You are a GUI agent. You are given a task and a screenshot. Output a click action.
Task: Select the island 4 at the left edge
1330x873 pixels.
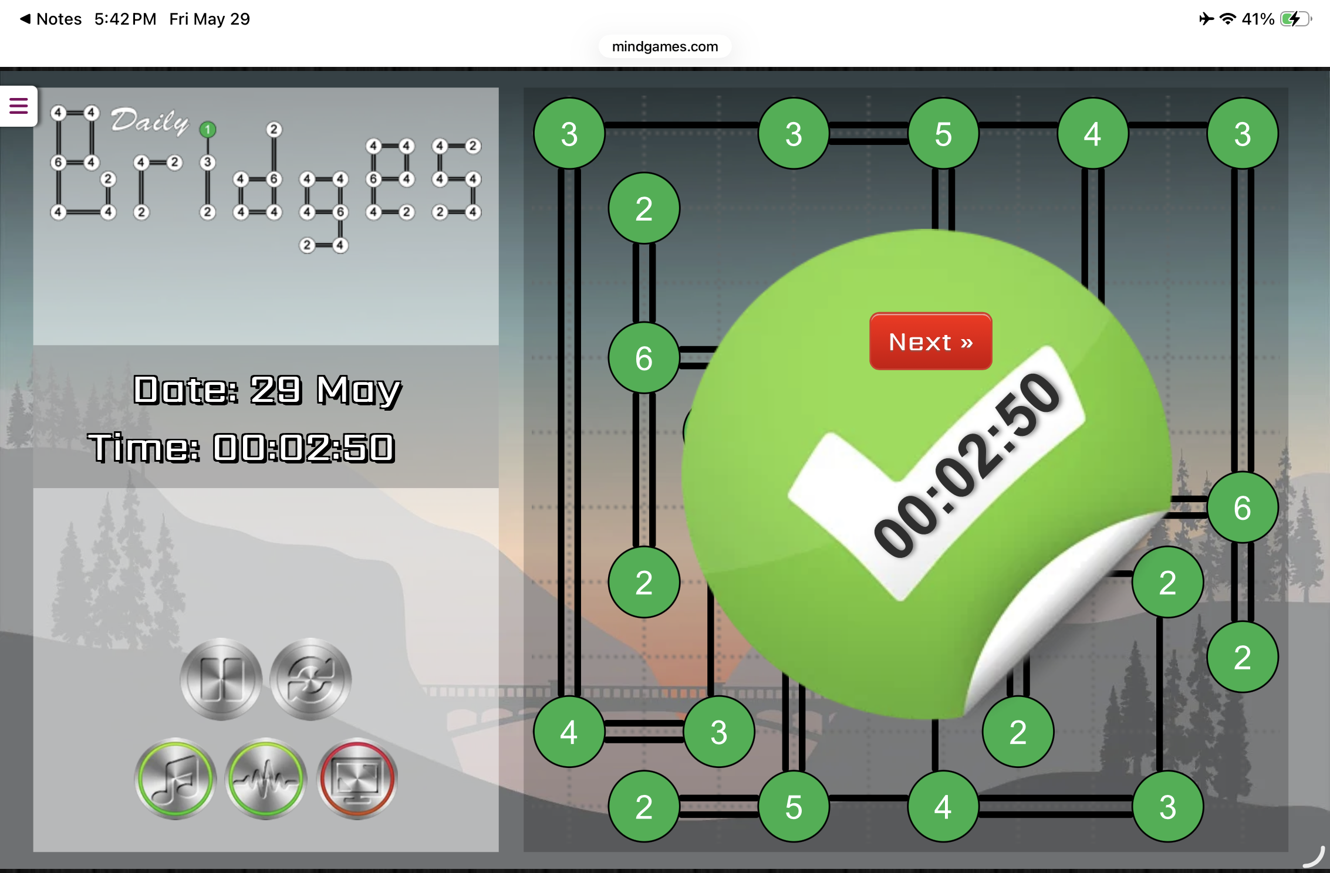[x=569, y=732]
